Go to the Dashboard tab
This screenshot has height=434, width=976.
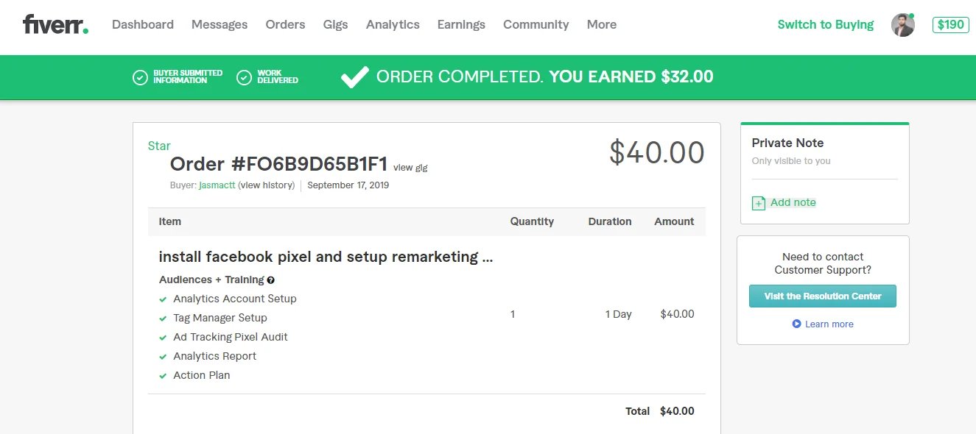143,24
